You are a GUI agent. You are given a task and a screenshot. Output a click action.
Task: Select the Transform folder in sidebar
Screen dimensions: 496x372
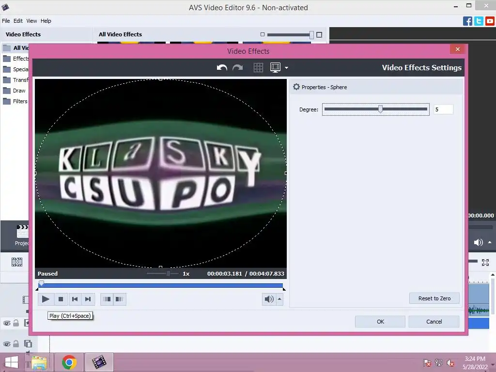[x=16, y=80]
